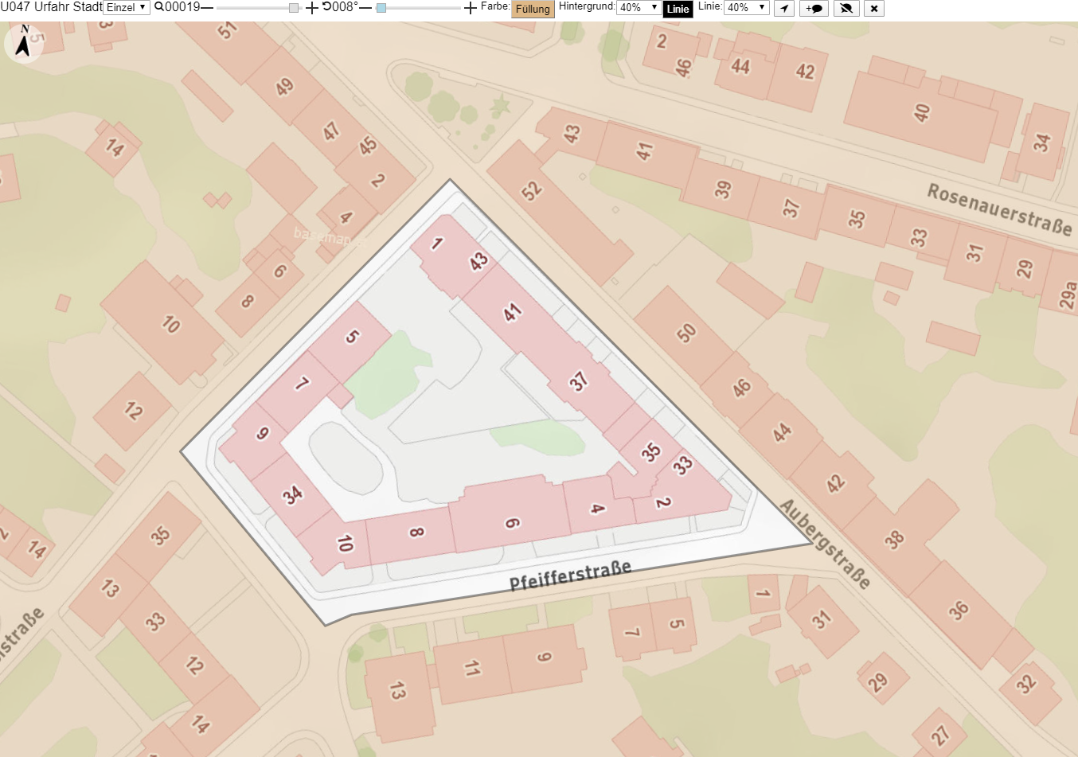
Task: Click the zoom magnifier icon
Action: point(159,7)
